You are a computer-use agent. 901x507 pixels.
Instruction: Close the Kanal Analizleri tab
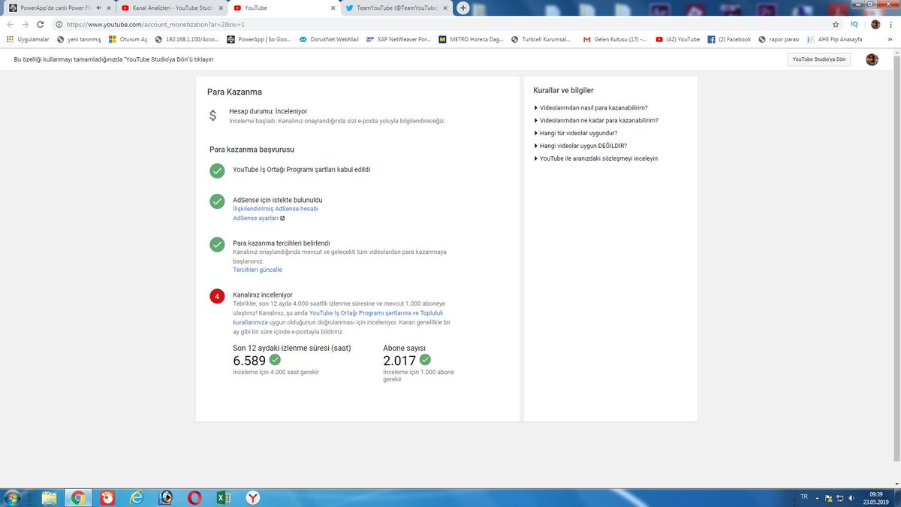(220, 8)
